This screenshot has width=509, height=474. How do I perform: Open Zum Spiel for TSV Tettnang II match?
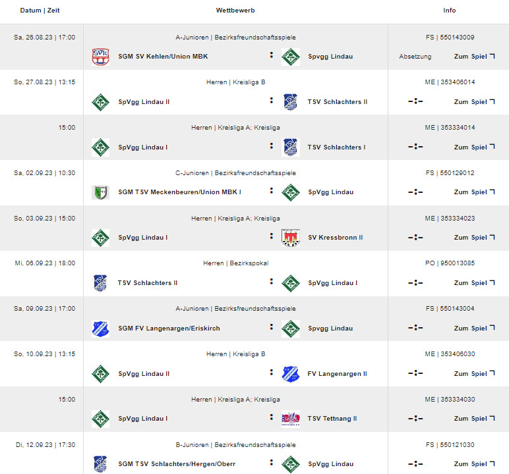click(x=474, y=418)
